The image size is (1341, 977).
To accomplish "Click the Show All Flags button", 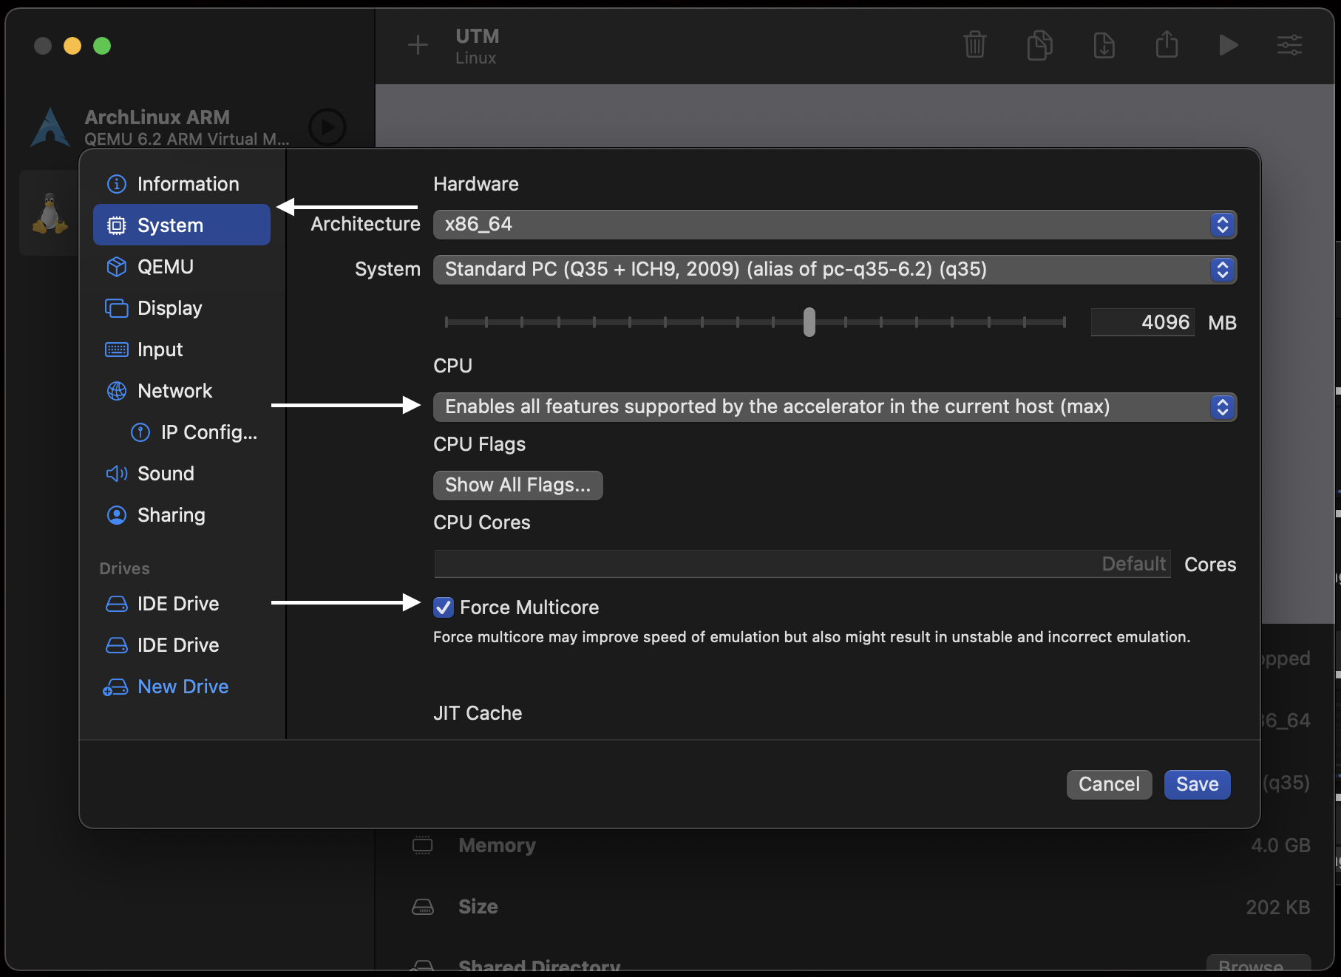I will [x=517, y=486].
